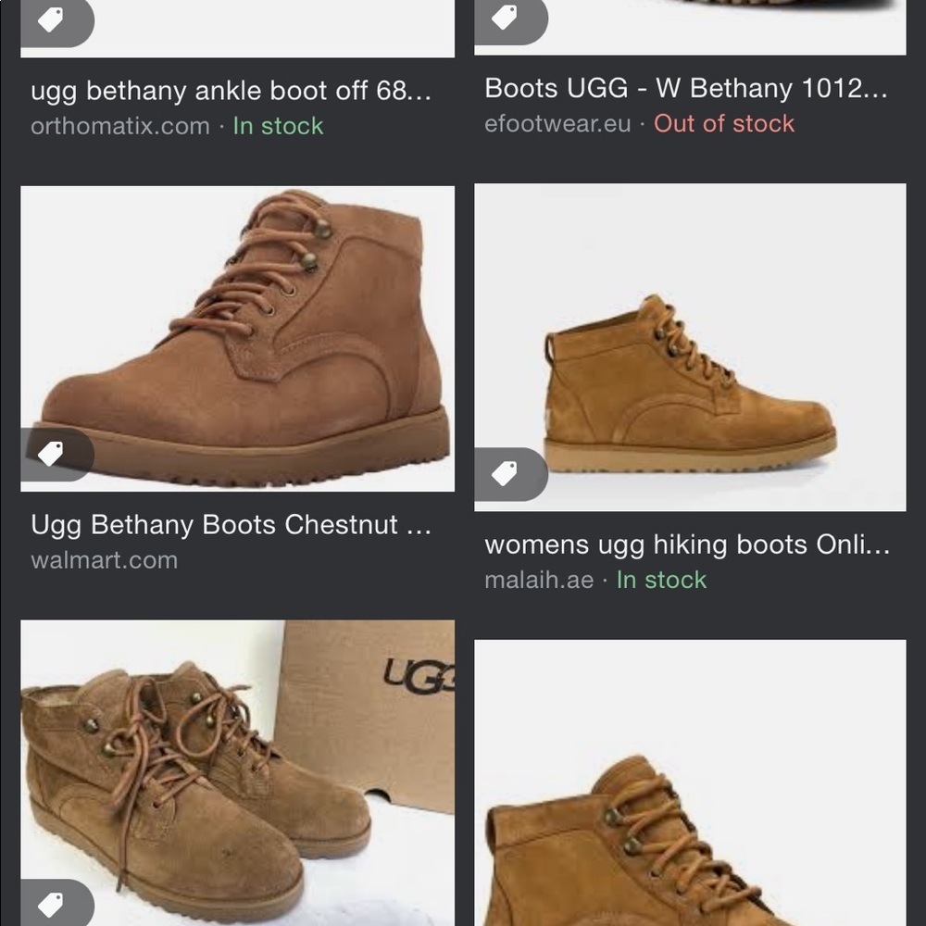This screenshot has width=926, height=926.
Task: Select the hiking boots thumbnail from malaih.ae
Action: coord(689,345)
